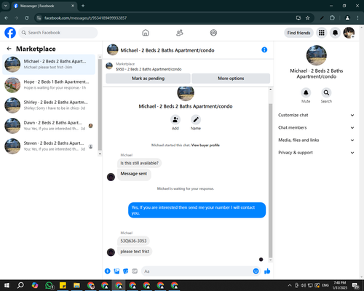
Task: Open Hope 2 Beds 1 Bath conversation
Action: 49,85
